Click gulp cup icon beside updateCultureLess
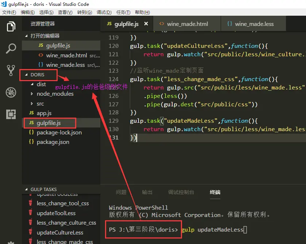This screenshot has width=306, height=244. click(30, 232)
